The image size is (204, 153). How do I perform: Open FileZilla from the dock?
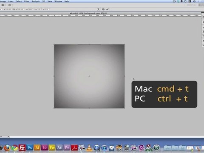22,148
